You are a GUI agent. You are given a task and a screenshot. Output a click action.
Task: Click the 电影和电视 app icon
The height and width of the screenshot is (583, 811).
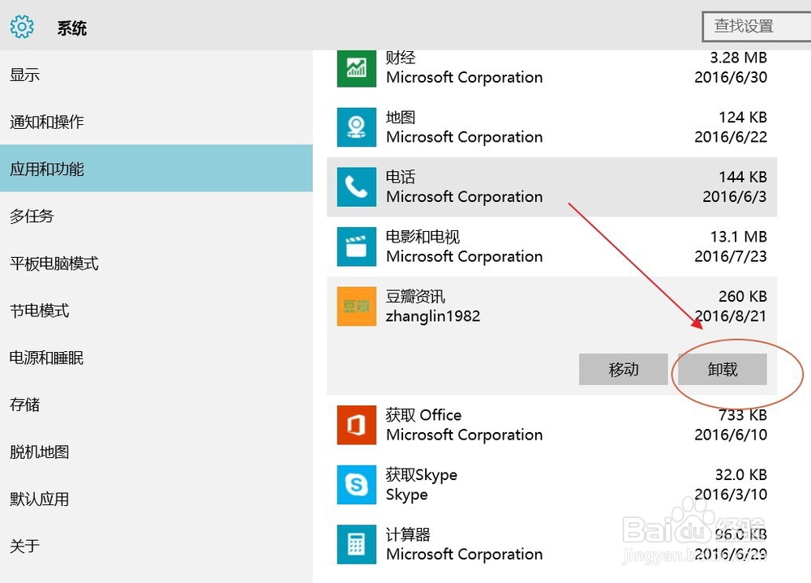pyautogui.click(x=357, y=246)
